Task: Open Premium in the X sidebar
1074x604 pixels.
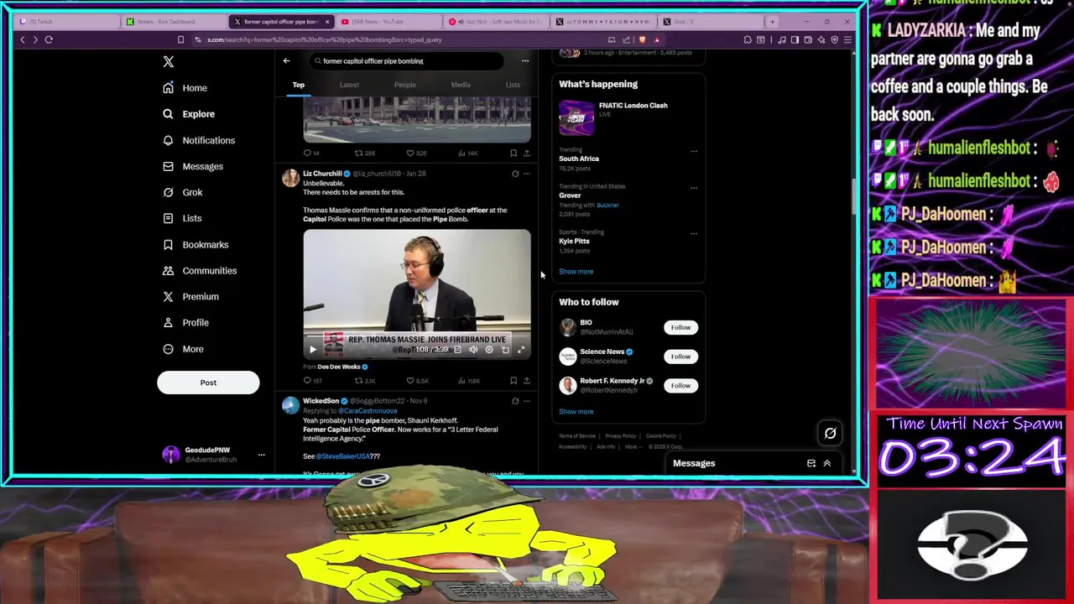Action: pyautogui.click(x=190, y=296)
